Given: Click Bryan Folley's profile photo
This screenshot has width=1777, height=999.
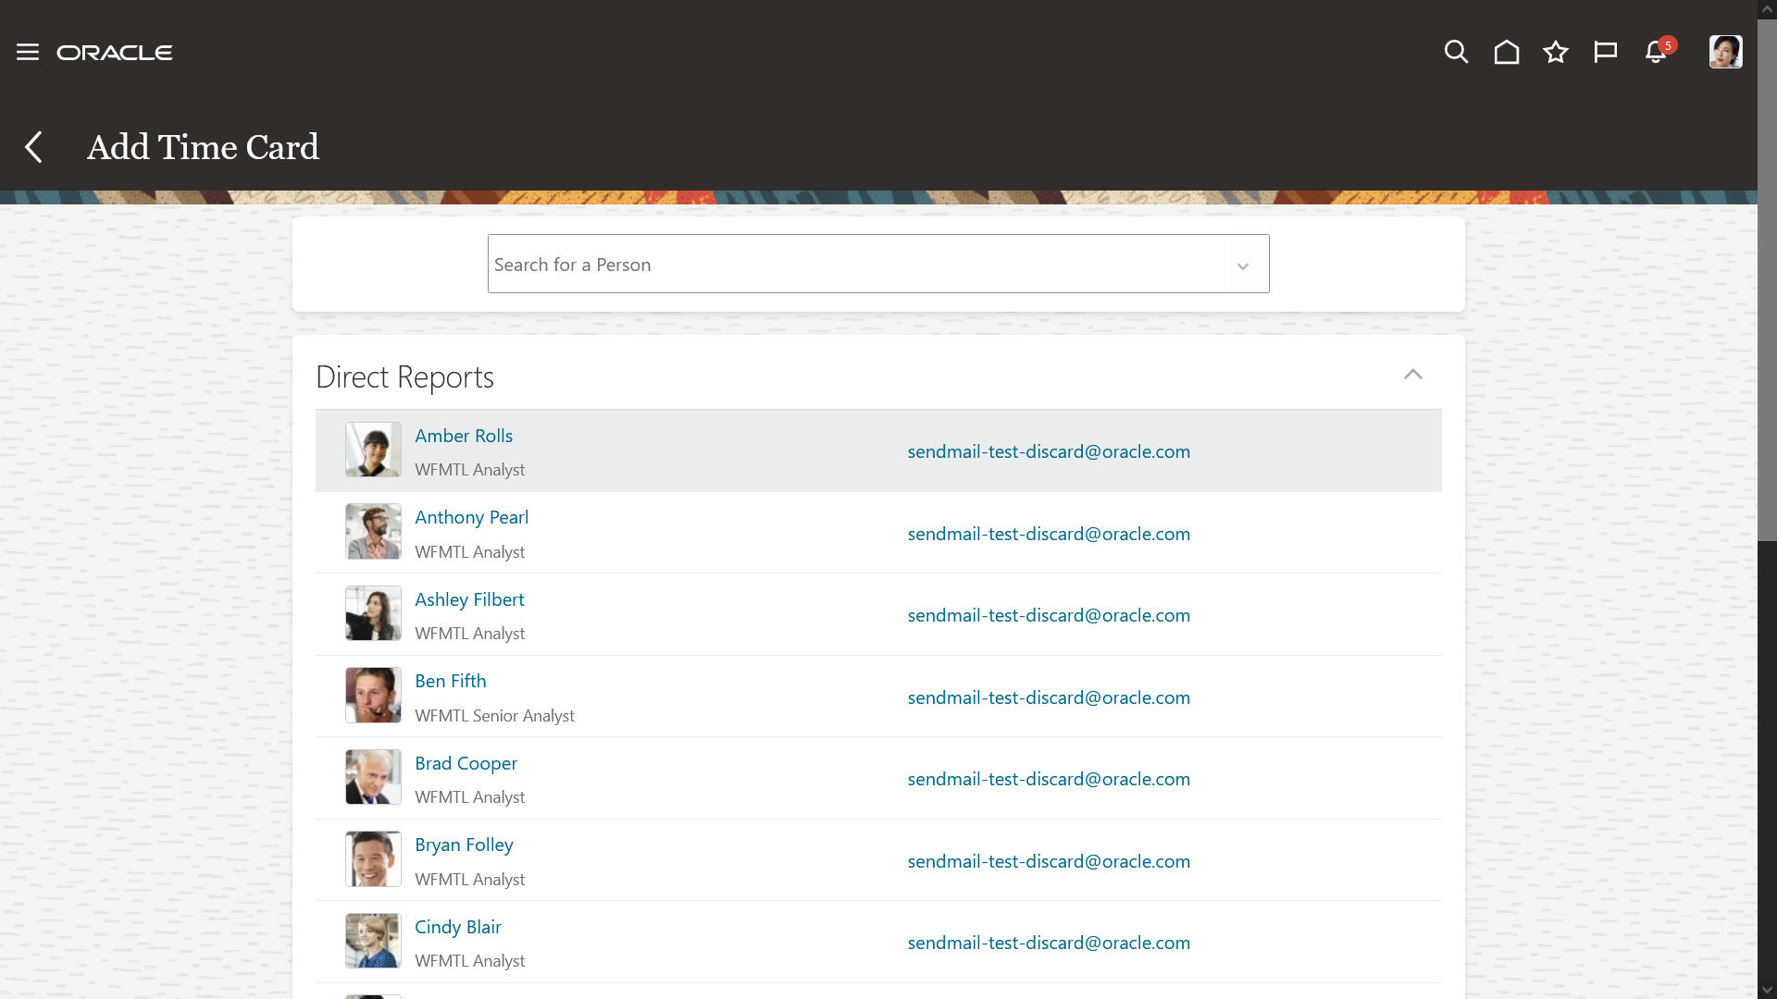Looking at the screenshot, I should click(x=373, y=859).
